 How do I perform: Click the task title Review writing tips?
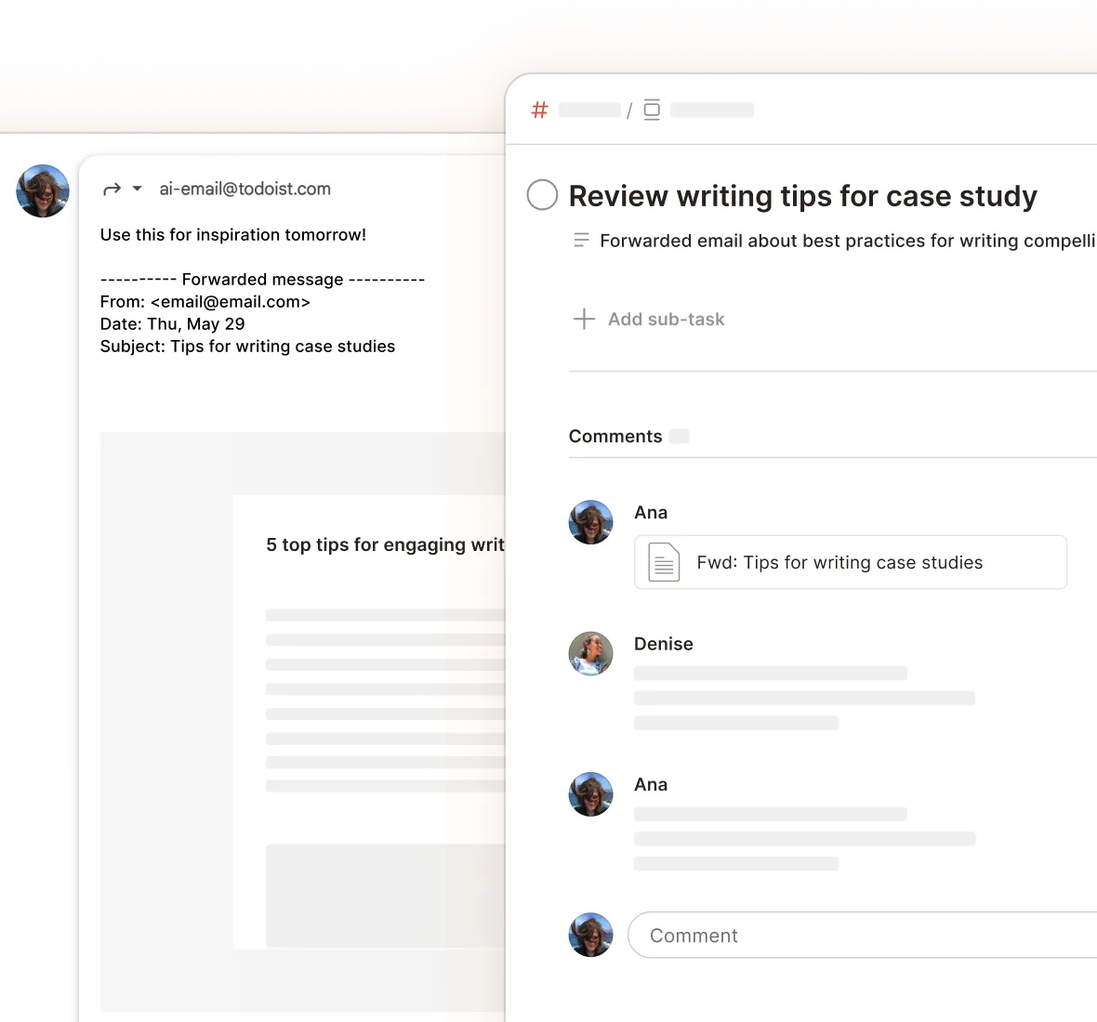coord(803,195)
